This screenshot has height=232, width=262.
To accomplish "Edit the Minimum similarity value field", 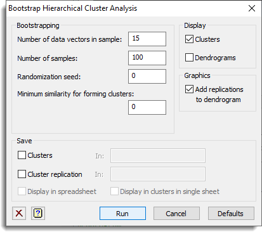I will (147, 107).
